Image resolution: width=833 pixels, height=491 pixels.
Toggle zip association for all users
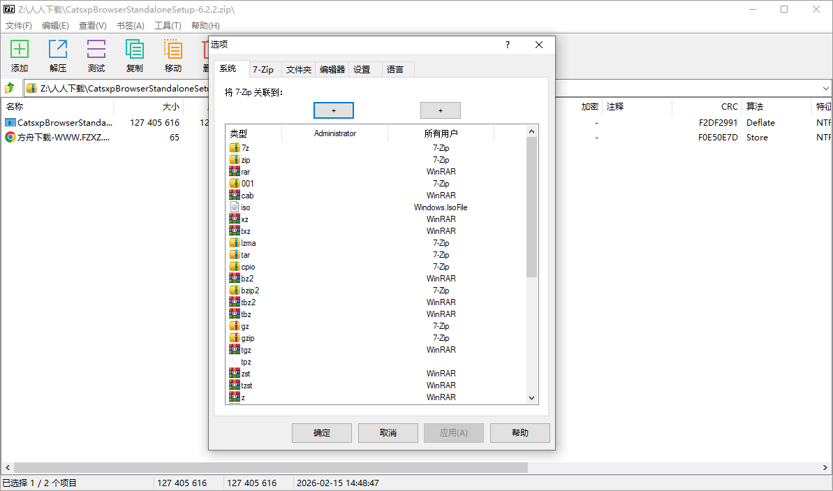[x=441, y=159]
